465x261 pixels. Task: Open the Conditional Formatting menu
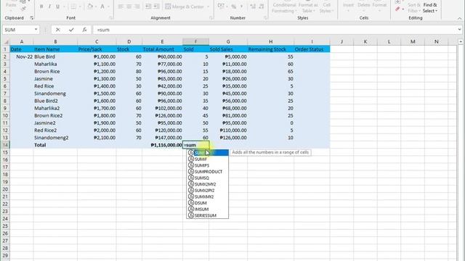point(284,8)
